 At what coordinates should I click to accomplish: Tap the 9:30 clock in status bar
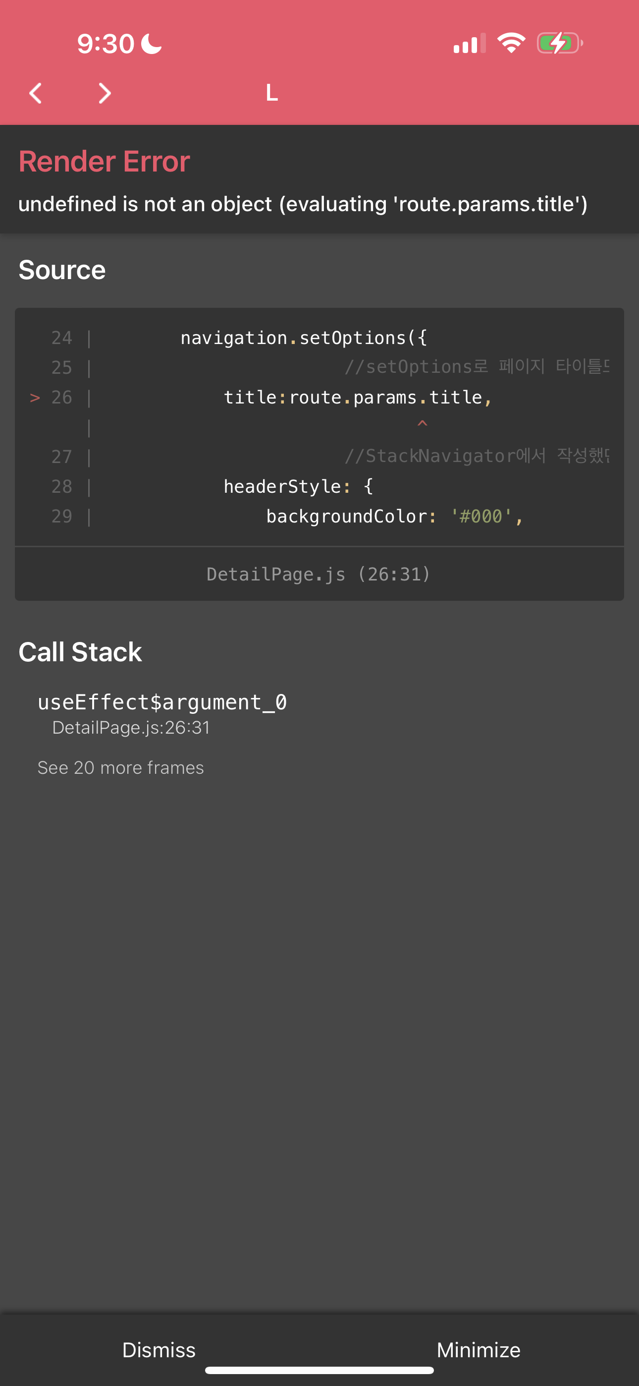click(106, 44)
